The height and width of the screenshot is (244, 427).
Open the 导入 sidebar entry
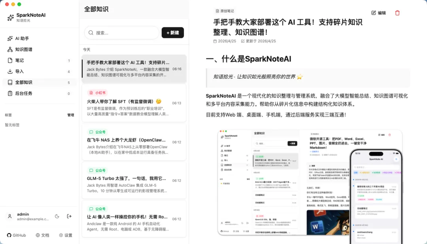[39, 71]
